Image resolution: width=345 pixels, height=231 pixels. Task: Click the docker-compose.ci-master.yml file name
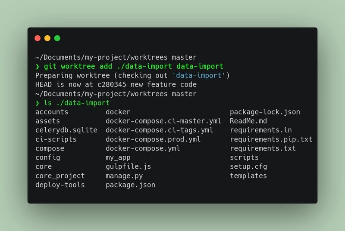click(163, 121)
